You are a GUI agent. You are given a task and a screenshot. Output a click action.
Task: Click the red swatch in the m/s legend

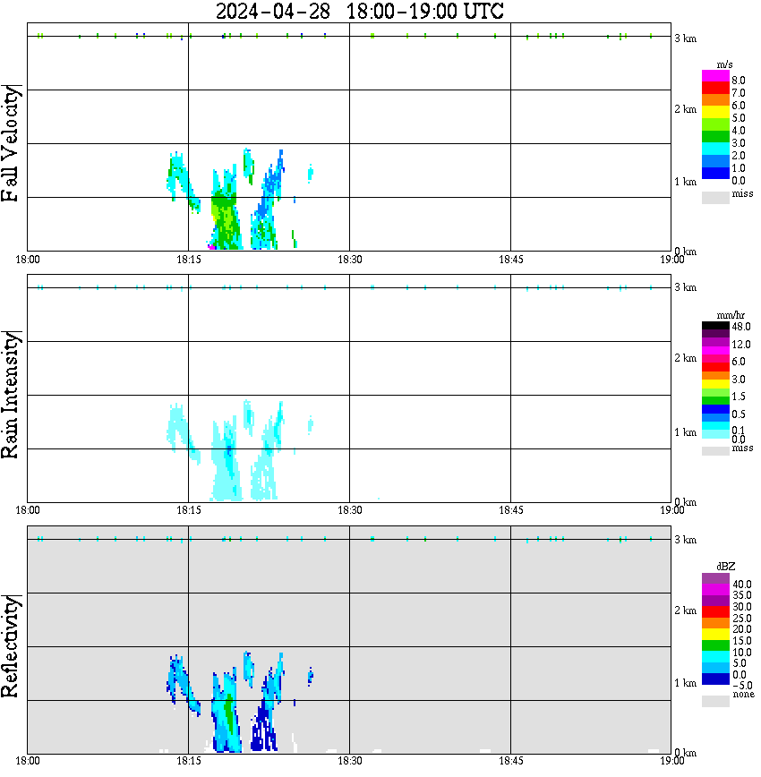(x=715, y=89)
